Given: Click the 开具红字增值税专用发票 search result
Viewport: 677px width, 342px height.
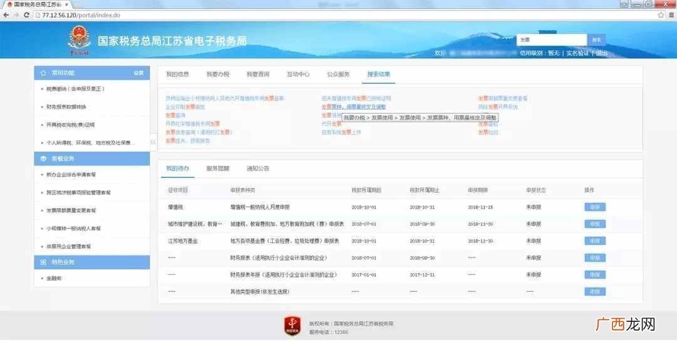Looking at the screenshot, I should point(192,124).
